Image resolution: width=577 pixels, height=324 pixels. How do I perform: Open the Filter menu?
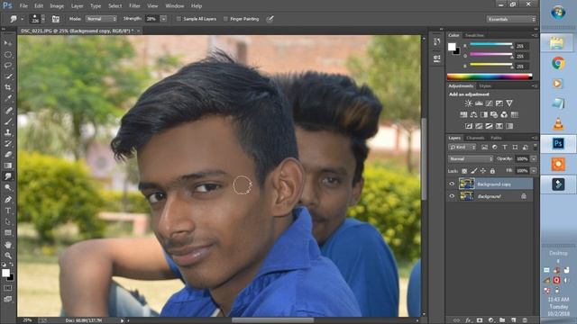point(134,6)
